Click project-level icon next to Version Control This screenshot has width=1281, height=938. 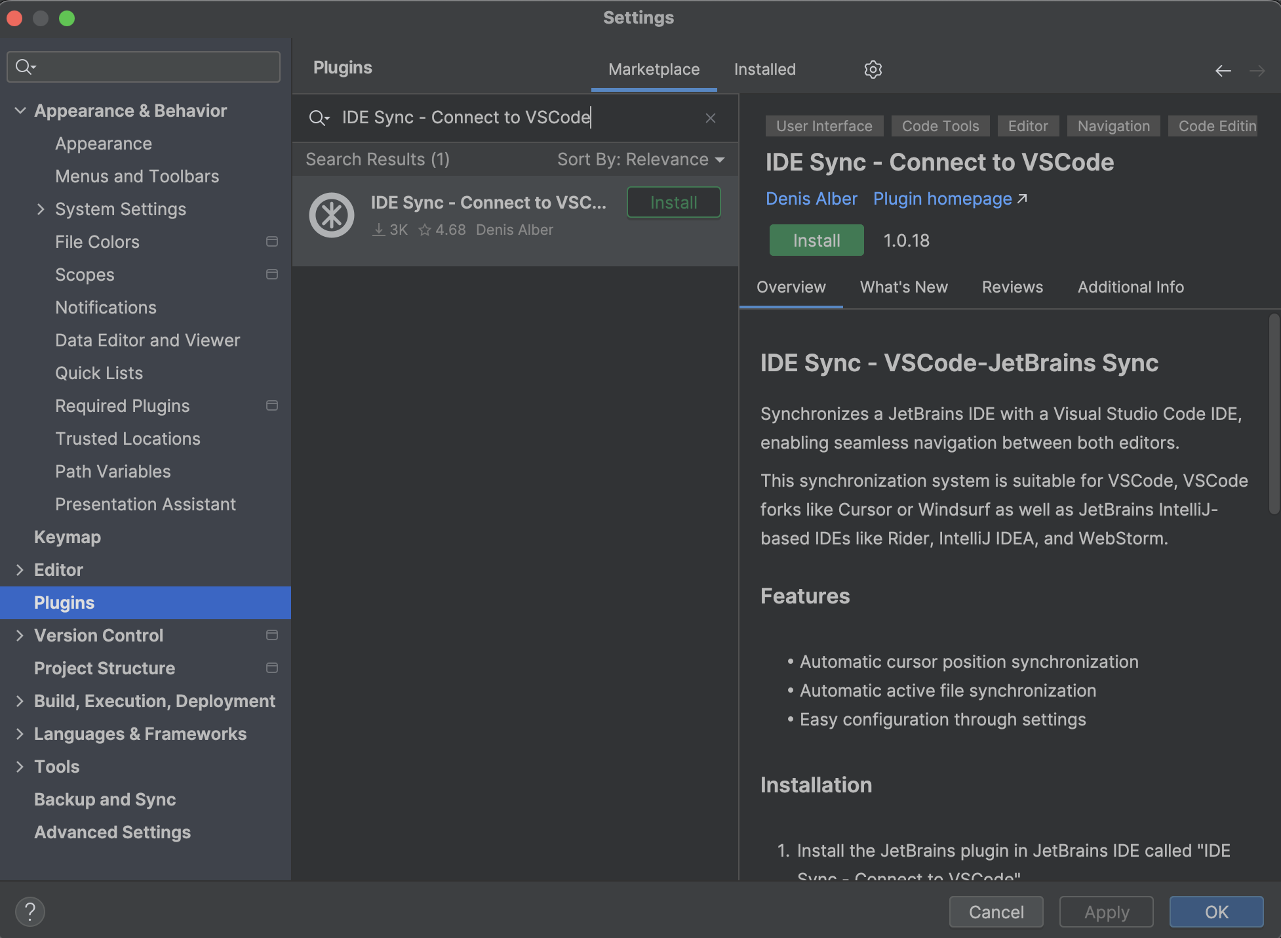coord(272,635)
